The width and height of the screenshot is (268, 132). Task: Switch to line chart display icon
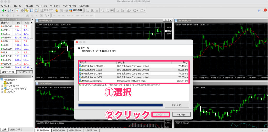(x=97, y=10)
